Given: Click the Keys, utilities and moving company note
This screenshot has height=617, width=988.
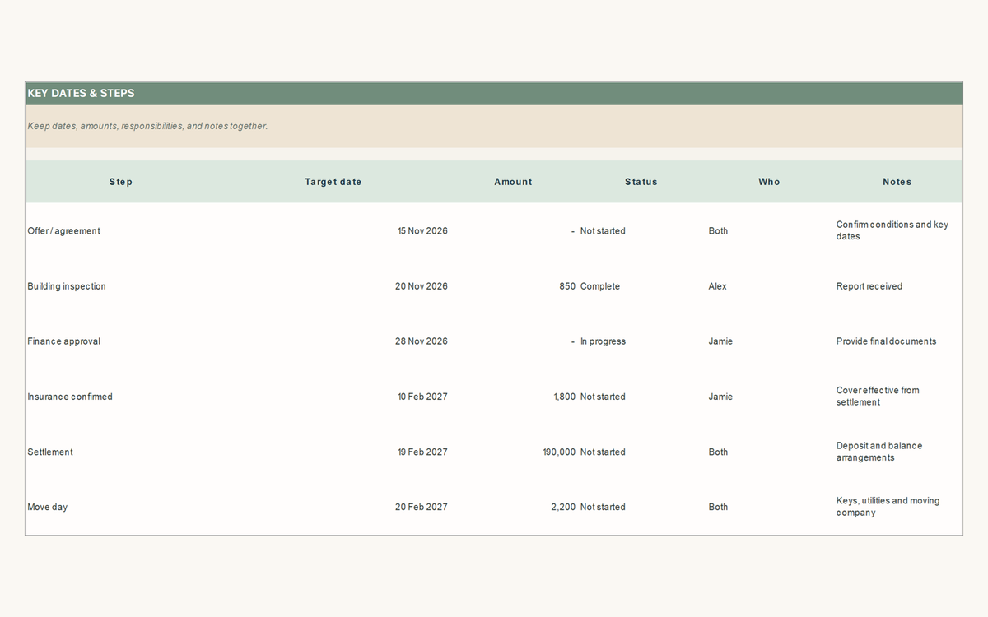Looking at the screenshot, I should tap(888, 507).
